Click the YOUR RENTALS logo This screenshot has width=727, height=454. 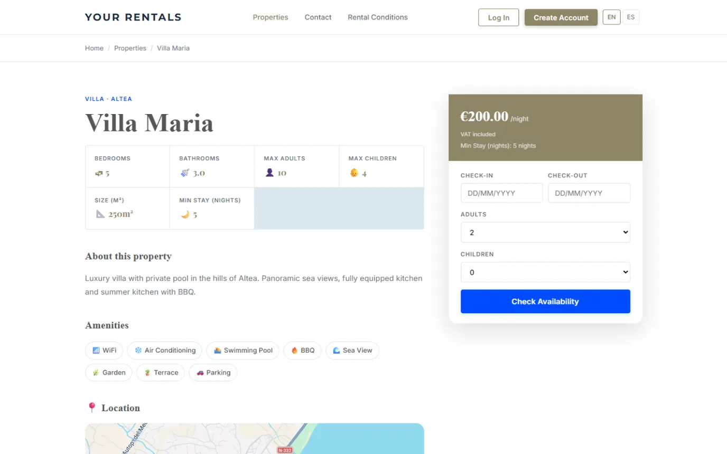pyautogui.click(x=133, y=17)
